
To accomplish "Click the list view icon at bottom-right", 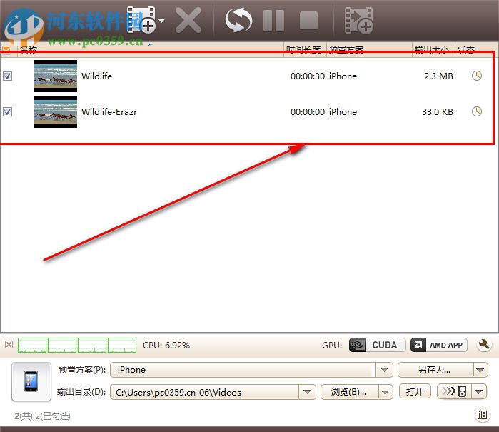I will 483,415.
